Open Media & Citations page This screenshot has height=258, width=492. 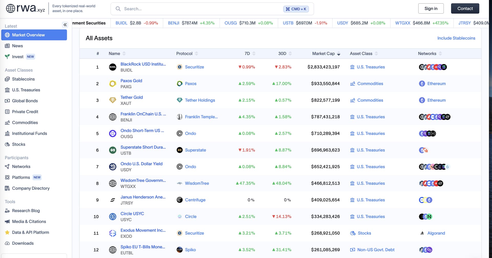[x=29, y=221]
